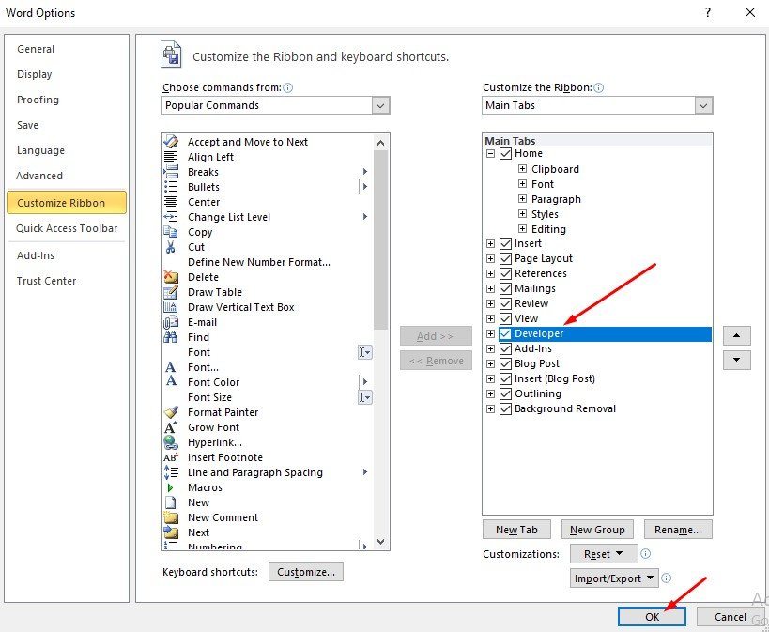Expand the Developer tab node
This screenshot has height=632, width=769.
point(490,333)
